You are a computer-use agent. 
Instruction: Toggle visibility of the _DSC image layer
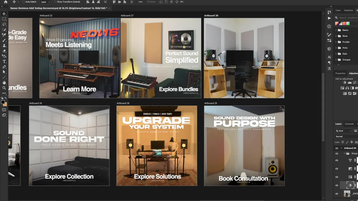coord(337,193)
